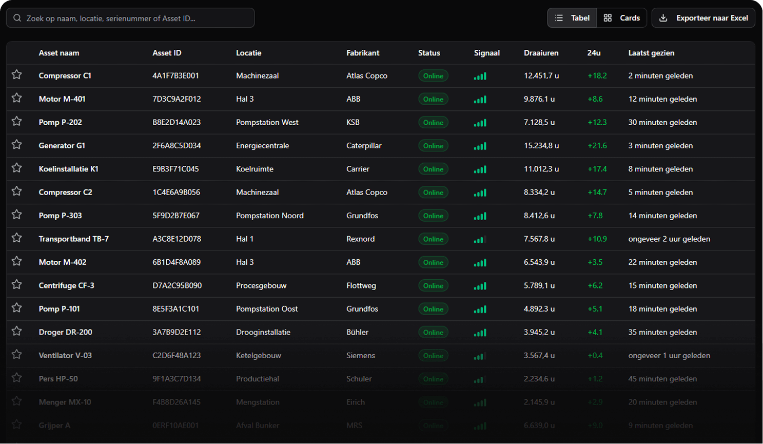Click the download icon on the Excel export button
763x444 pixels.
coord(663,18)
